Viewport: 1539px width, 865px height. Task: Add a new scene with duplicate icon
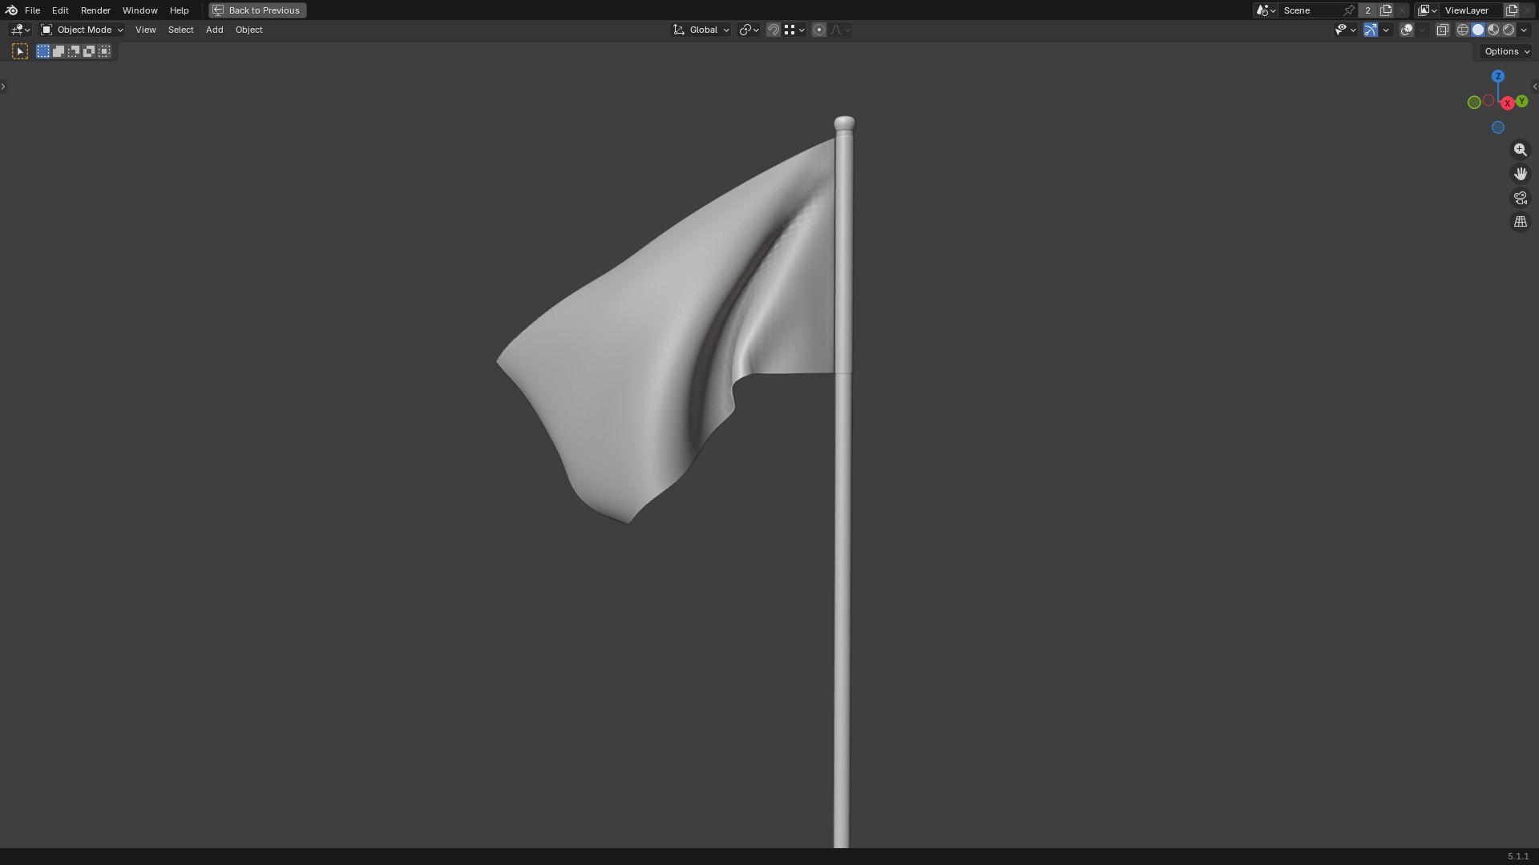1386,10
